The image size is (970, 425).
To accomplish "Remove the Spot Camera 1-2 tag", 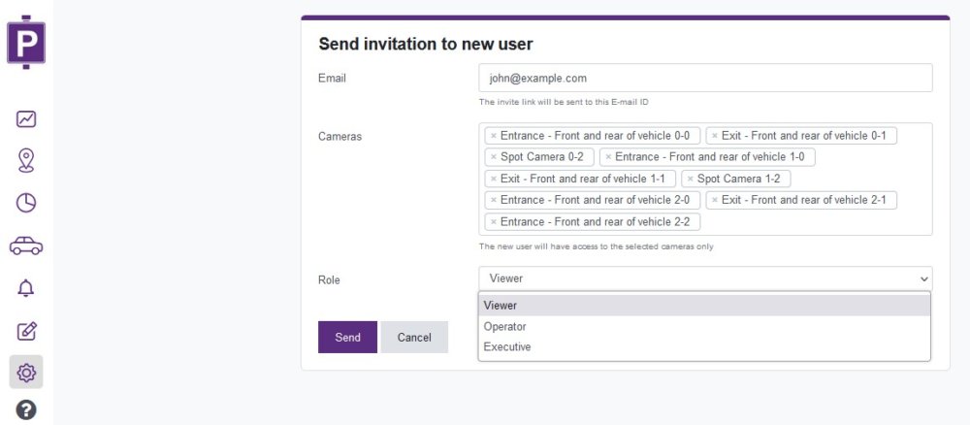I will coord(691,179).
